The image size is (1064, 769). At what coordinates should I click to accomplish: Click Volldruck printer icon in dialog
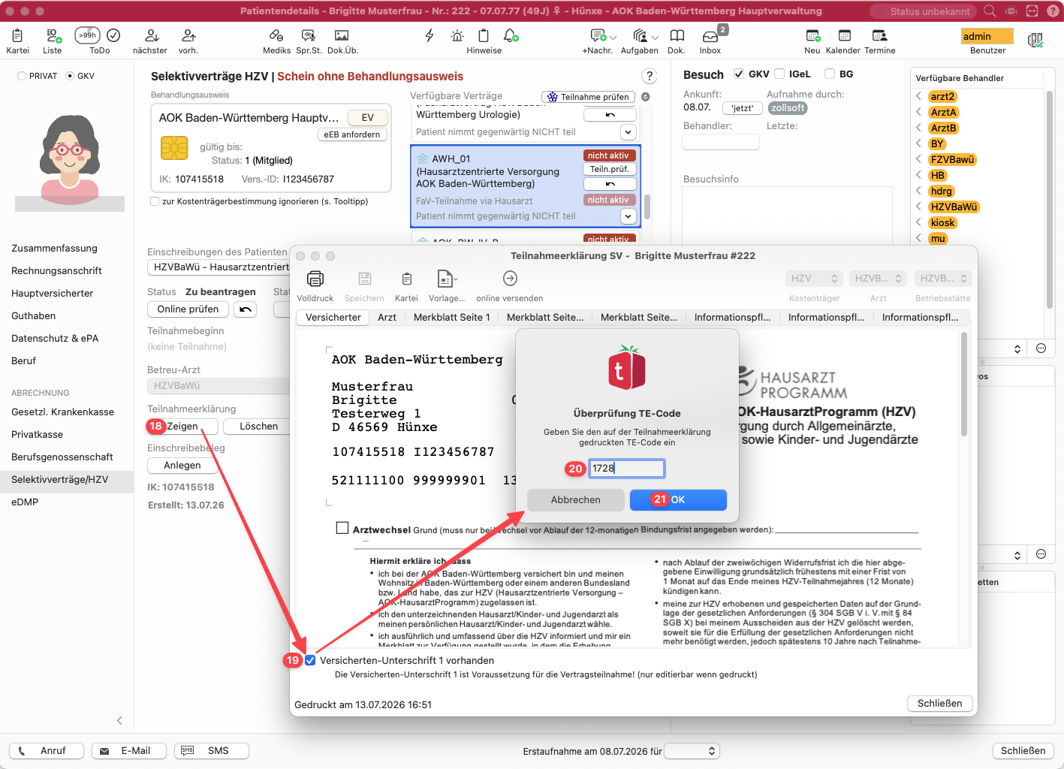point(315,279)
